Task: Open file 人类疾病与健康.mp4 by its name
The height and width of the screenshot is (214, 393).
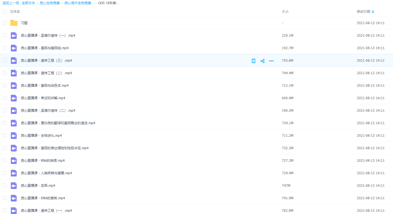Action: (x=56, y=173)
